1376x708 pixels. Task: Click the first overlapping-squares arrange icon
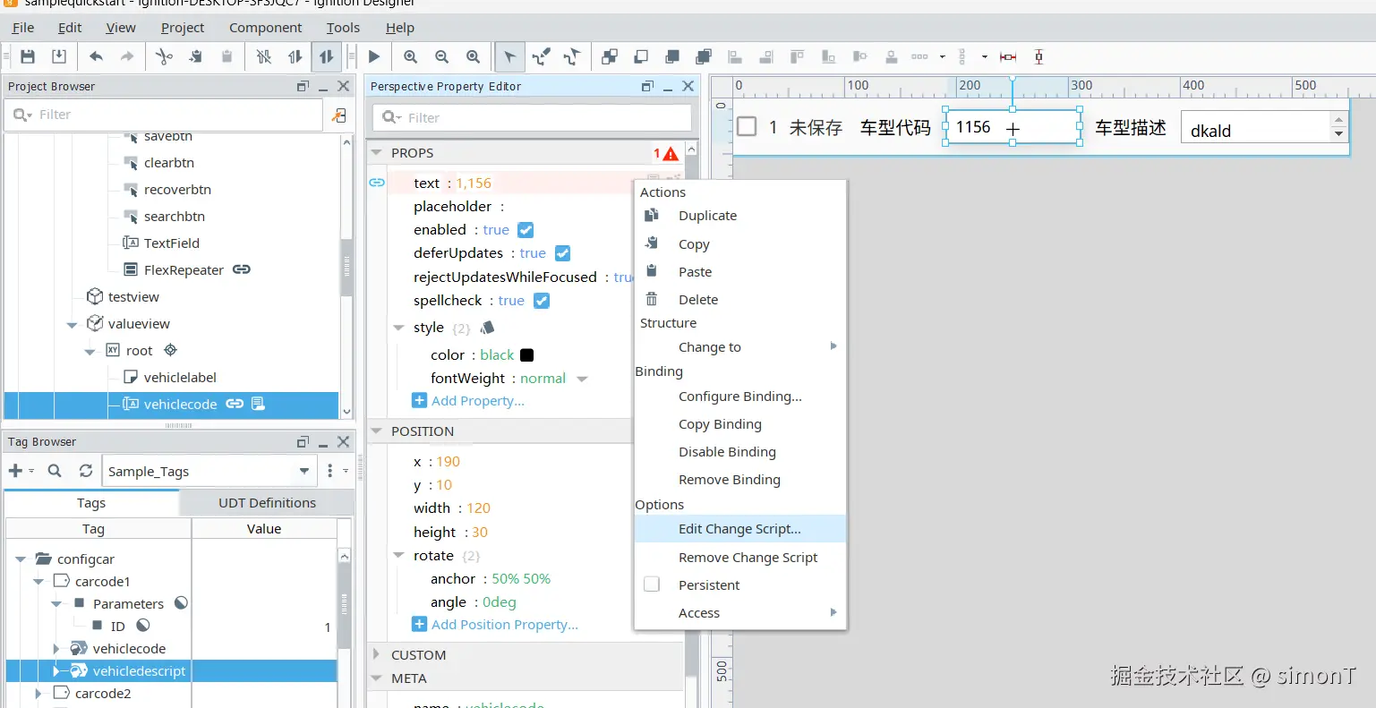pyautogui.click(x=610, y=56)
